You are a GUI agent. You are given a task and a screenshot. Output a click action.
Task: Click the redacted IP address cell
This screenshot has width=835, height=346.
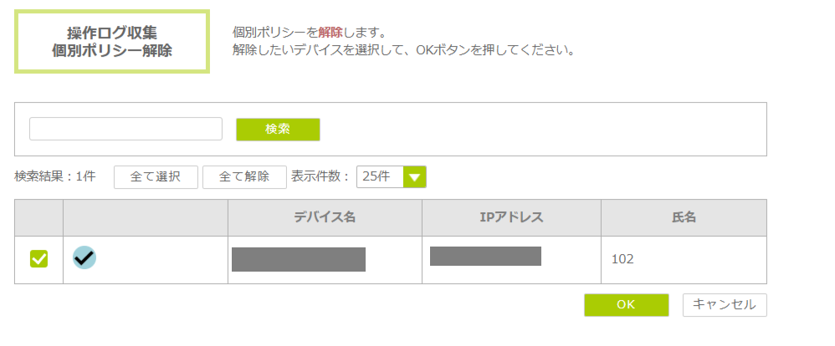pos(485,256)
